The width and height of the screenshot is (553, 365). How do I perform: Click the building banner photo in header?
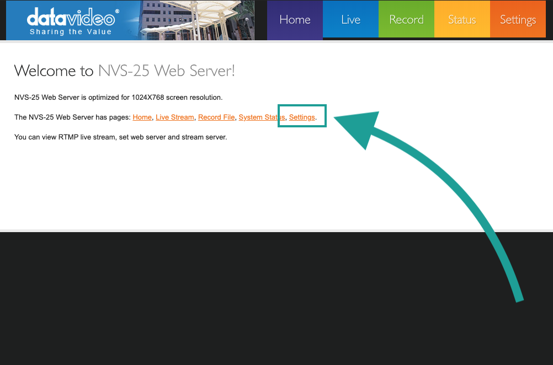click(x=193, y=20)
